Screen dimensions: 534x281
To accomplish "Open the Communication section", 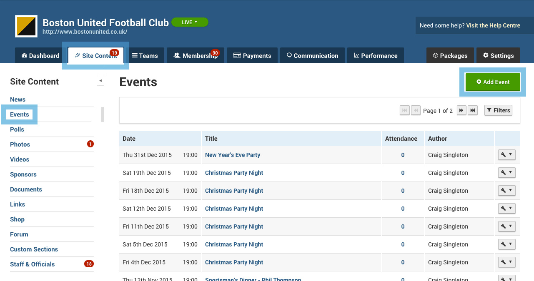I will [312, 55].
